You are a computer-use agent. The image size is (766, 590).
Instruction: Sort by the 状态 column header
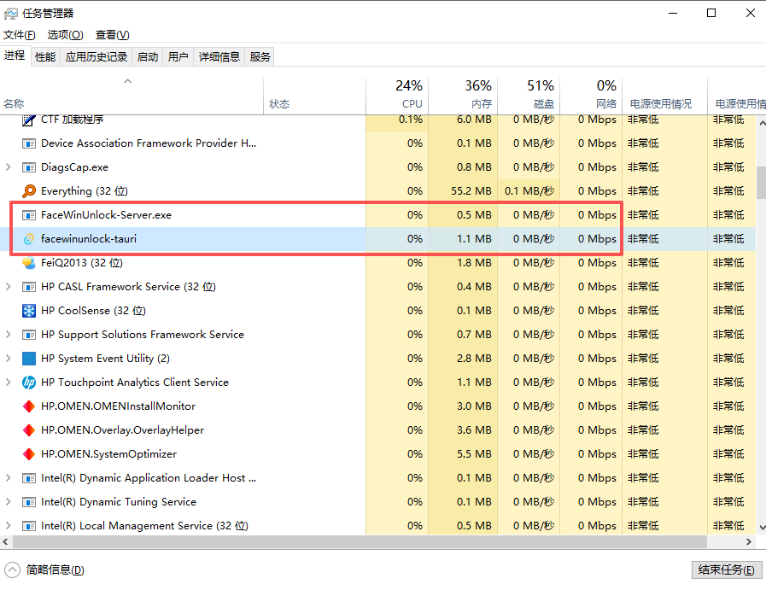point(314,96)
